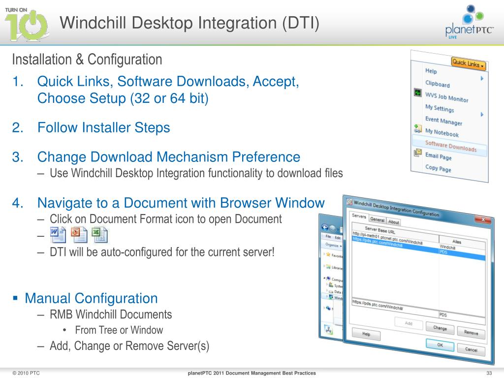Switch to the About tab

pyautogui.click(x=393, y=221)
